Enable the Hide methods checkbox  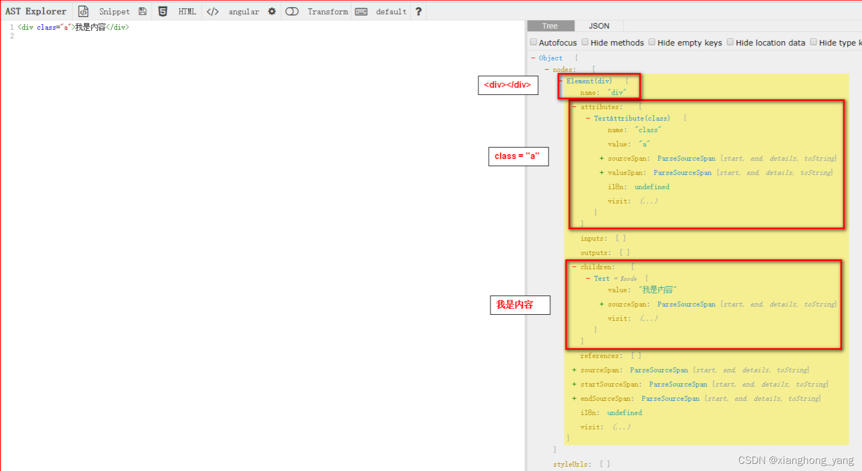click(x=585, y=42)
